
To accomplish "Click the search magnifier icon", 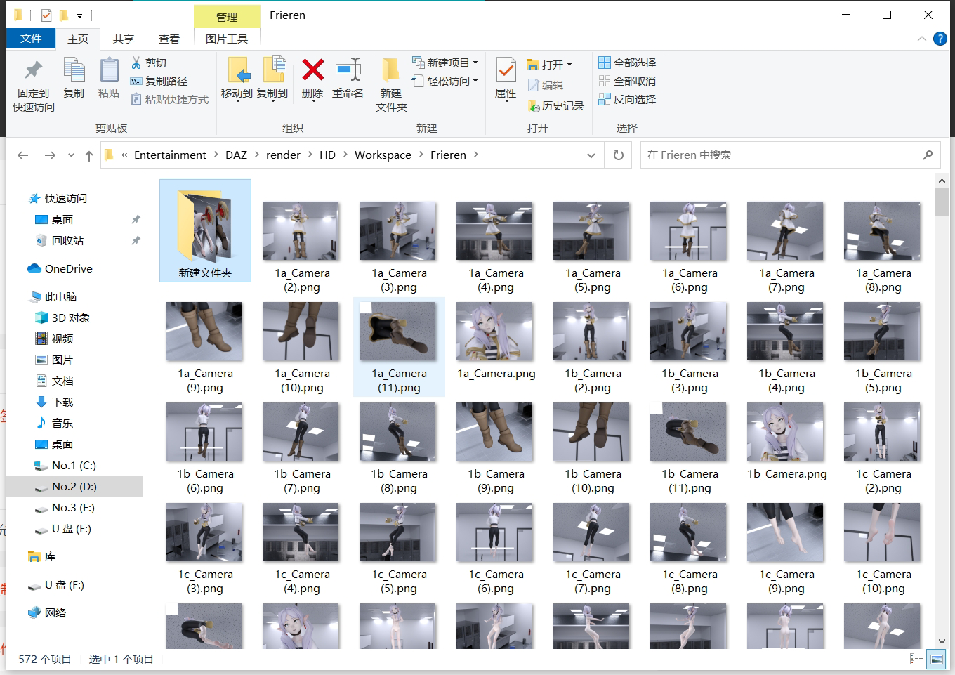I will pos(928,155).
